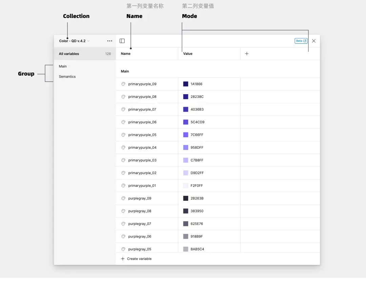366x296 pixels.
Task: Open the Beta external link badge
Action: 301,41
